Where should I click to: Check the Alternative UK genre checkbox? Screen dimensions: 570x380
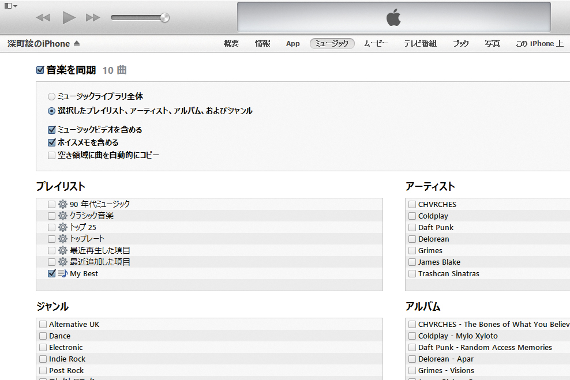tap(43, 325)
